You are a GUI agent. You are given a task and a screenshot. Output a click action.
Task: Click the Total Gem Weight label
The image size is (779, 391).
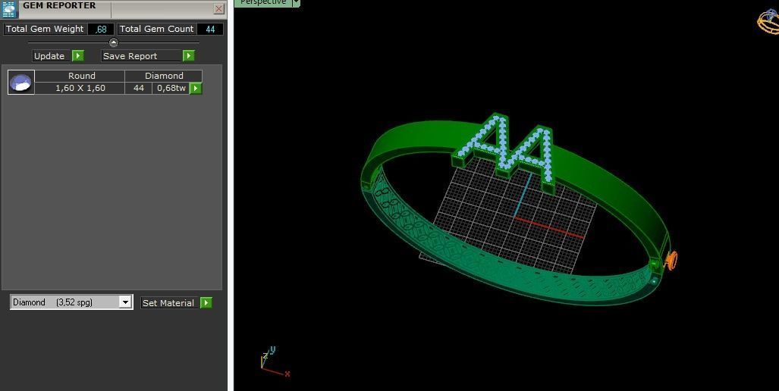45,29
